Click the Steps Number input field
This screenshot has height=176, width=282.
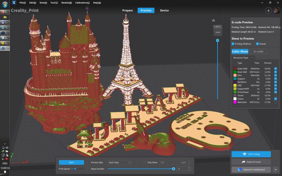182,169
